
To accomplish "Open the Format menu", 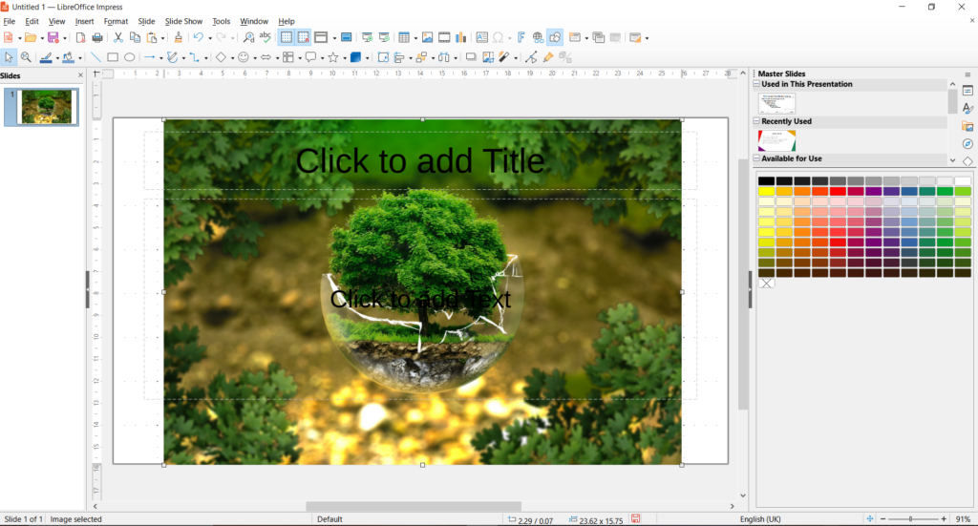I will pos(116,21).
